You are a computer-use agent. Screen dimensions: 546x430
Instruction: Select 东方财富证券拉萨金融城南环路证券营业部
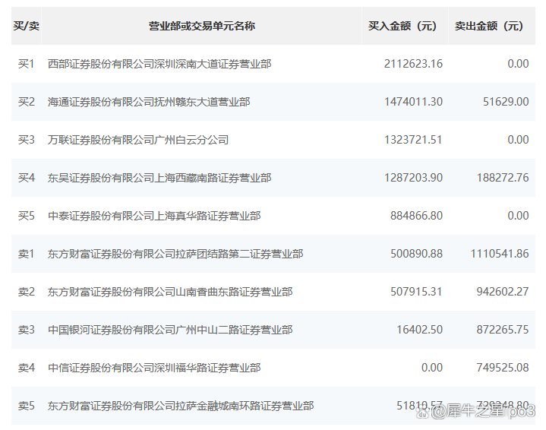coord(181,406)
